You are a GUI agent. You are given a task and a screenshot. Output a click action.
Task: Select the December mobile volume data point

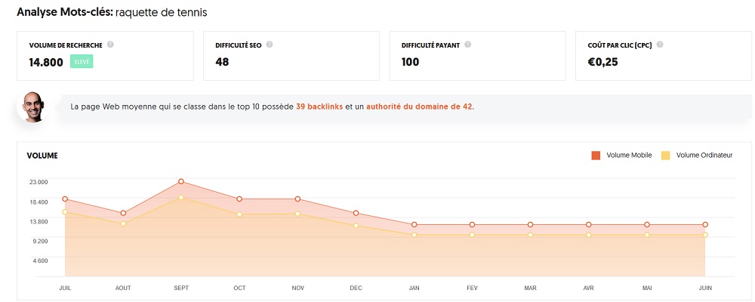click(x=356, y=213)
